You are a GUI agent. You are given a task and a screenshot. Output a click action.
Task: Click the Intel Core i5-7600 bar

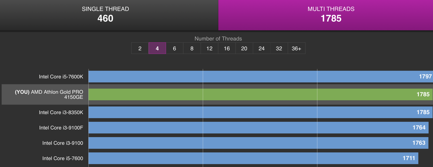[x=253, y=158]
